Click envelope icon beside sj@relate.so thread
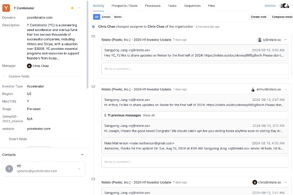Image resolution: width=293 pixels, height=195 pixels. pyautogui.click(x=93, y=36)
